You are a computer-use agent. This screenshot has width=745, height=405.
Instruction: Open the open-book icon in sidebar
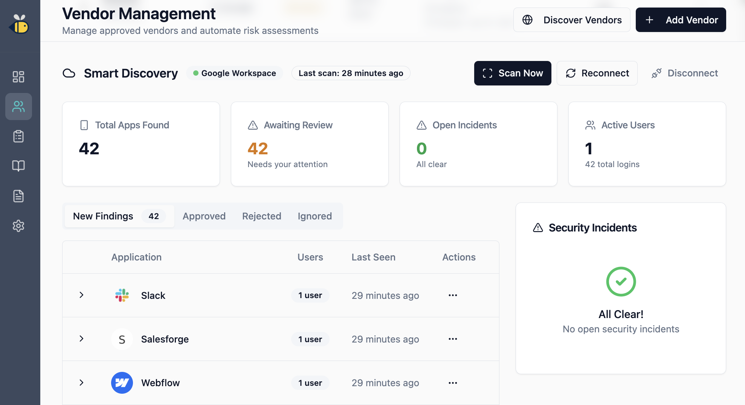click(18, 166)
